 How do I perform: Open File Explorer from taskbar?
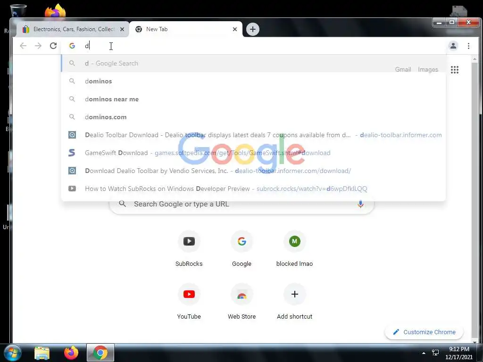tap(42, 353)
